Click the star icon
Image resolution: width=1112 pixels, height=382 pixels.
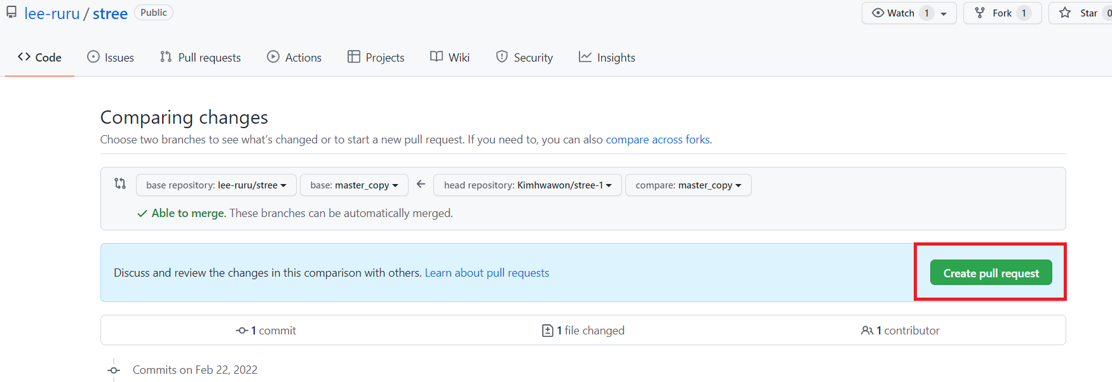click(1065, 13)
